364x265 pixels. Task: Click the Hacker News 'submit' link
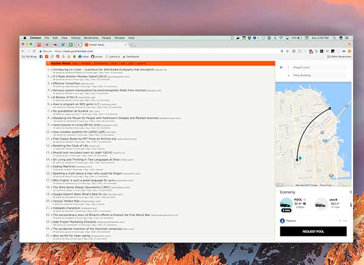tap(141, 64)
